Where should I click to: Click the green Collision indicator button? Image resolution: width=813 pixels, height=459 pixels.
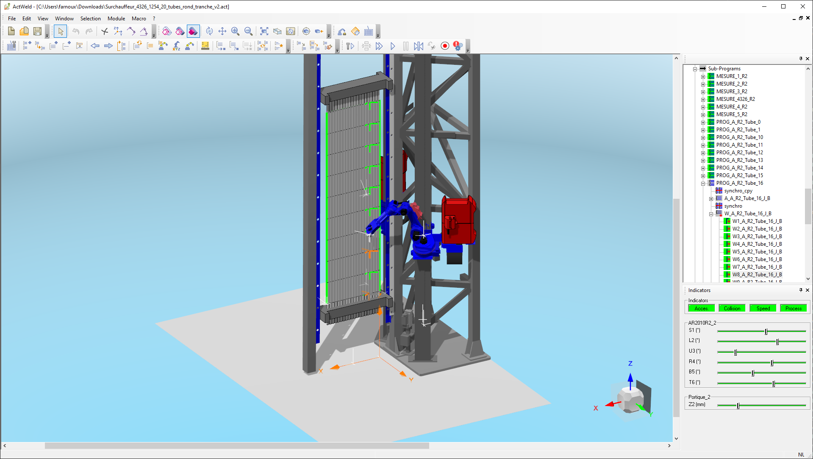point(732,309)
